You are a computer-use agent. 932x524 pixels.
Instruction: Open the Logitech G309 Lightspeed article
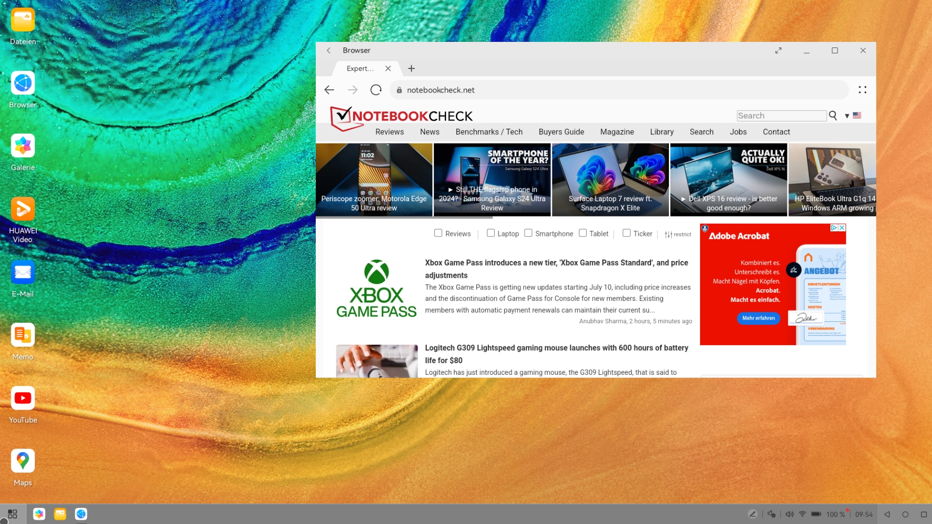coord(556,354)
